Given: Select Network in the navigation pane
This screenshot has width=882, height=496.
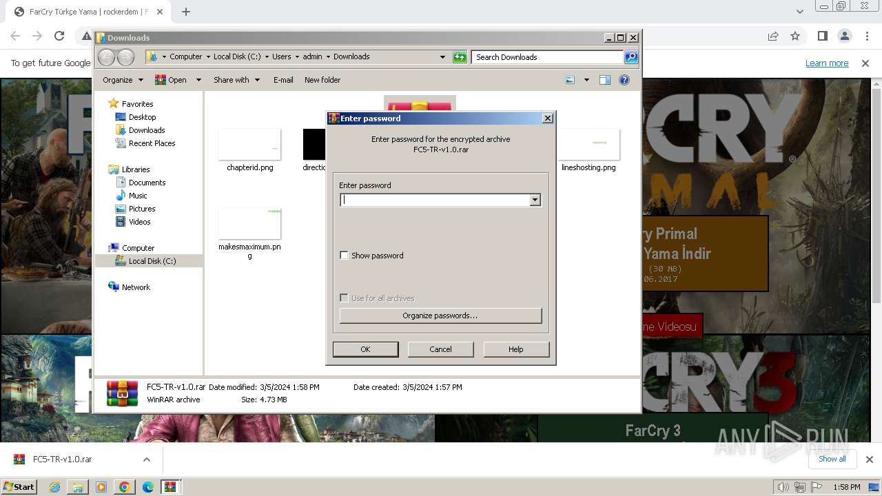Looking at the screenshot, I should pos(136,287).
